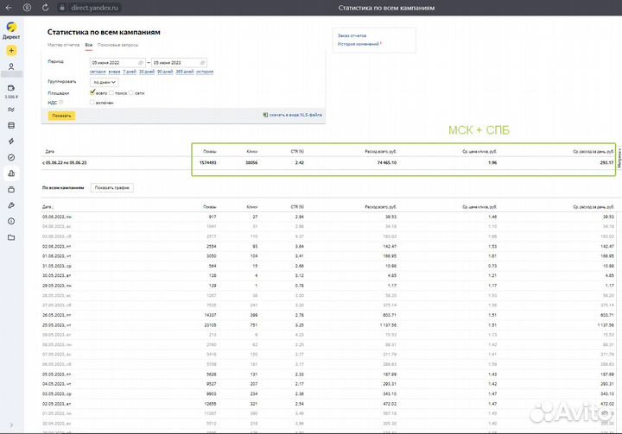Click the checkmark circle icon in sidebar
Viewport: 622px width, 434px height.
pyautogui.click(x=11, y=157)
